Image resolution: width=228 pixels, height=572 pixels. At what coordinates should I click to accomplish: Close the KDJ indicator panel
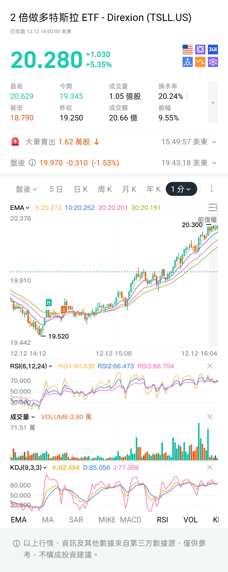point(210,467)
